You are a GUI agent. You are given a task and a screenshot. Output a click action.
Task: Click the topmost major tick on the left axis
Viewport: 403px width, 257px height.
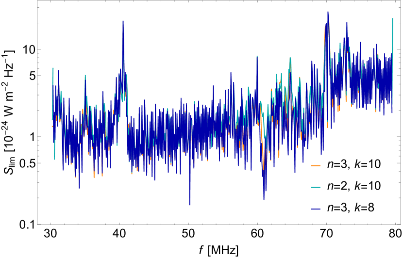[38, 49]
